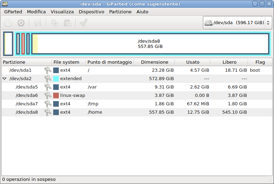The image size is (274, 184).
Task: Click the ext4 color swatch of /dev/sda8
Action: 56,112
